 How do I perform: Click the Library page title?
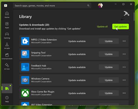pos(25,17)
